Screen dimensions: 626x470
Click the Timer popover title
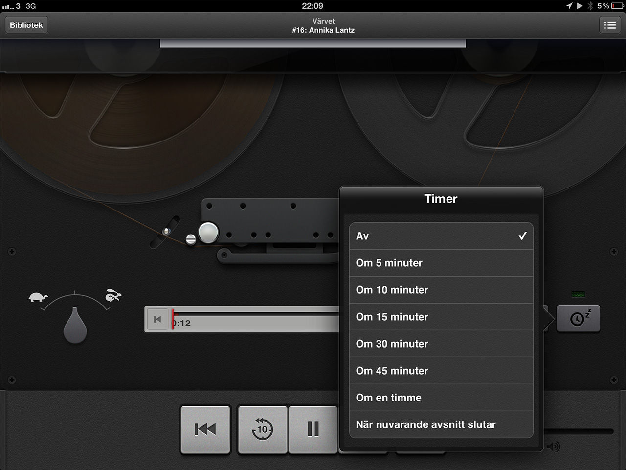tap(441, 199)
